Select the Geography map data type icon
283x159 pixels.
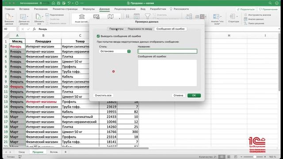pos(111,17)
